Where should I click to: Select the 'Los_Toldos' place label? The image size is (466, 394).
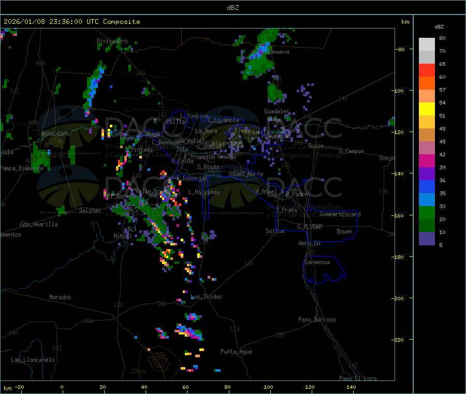[x=206, y=297]
